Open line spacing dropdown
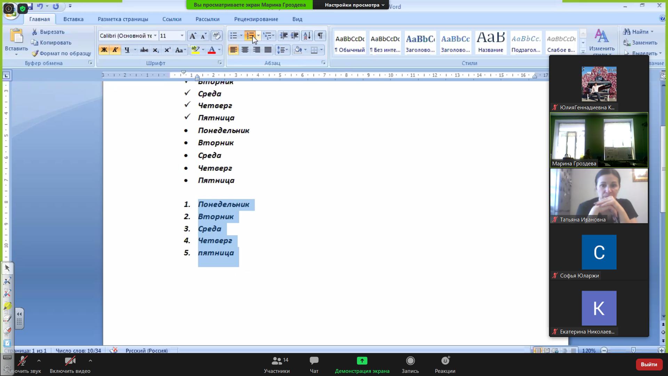668x376 pixels. tap(283, 50)
